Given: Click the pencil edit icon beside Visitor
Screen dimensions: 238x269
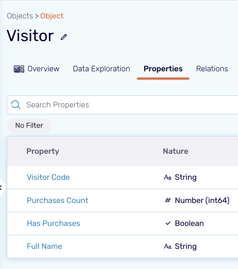Looking at the screenshot, I should 64,37.
